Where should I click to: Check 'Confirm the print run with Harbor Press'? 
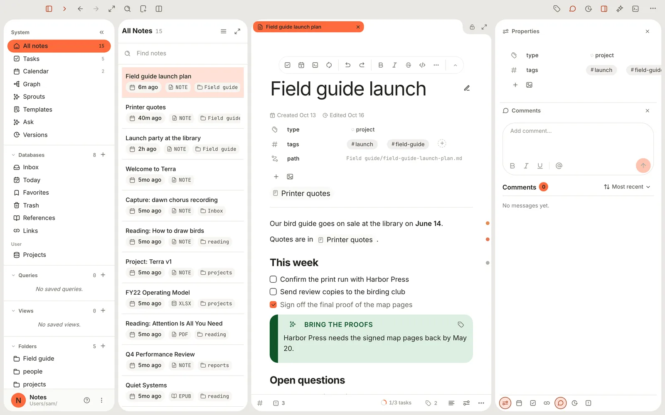click(273, 279)
